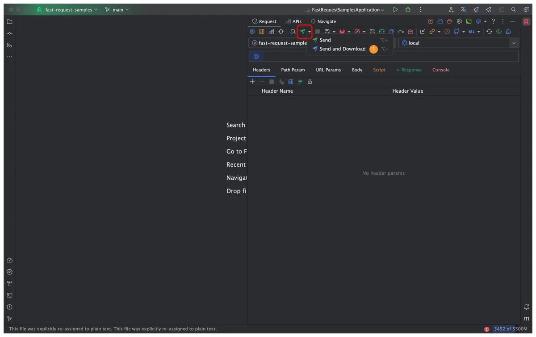Screen dimensions: 536x337
Task: Click the link chain icon in the toolbar
Action: 432,32
